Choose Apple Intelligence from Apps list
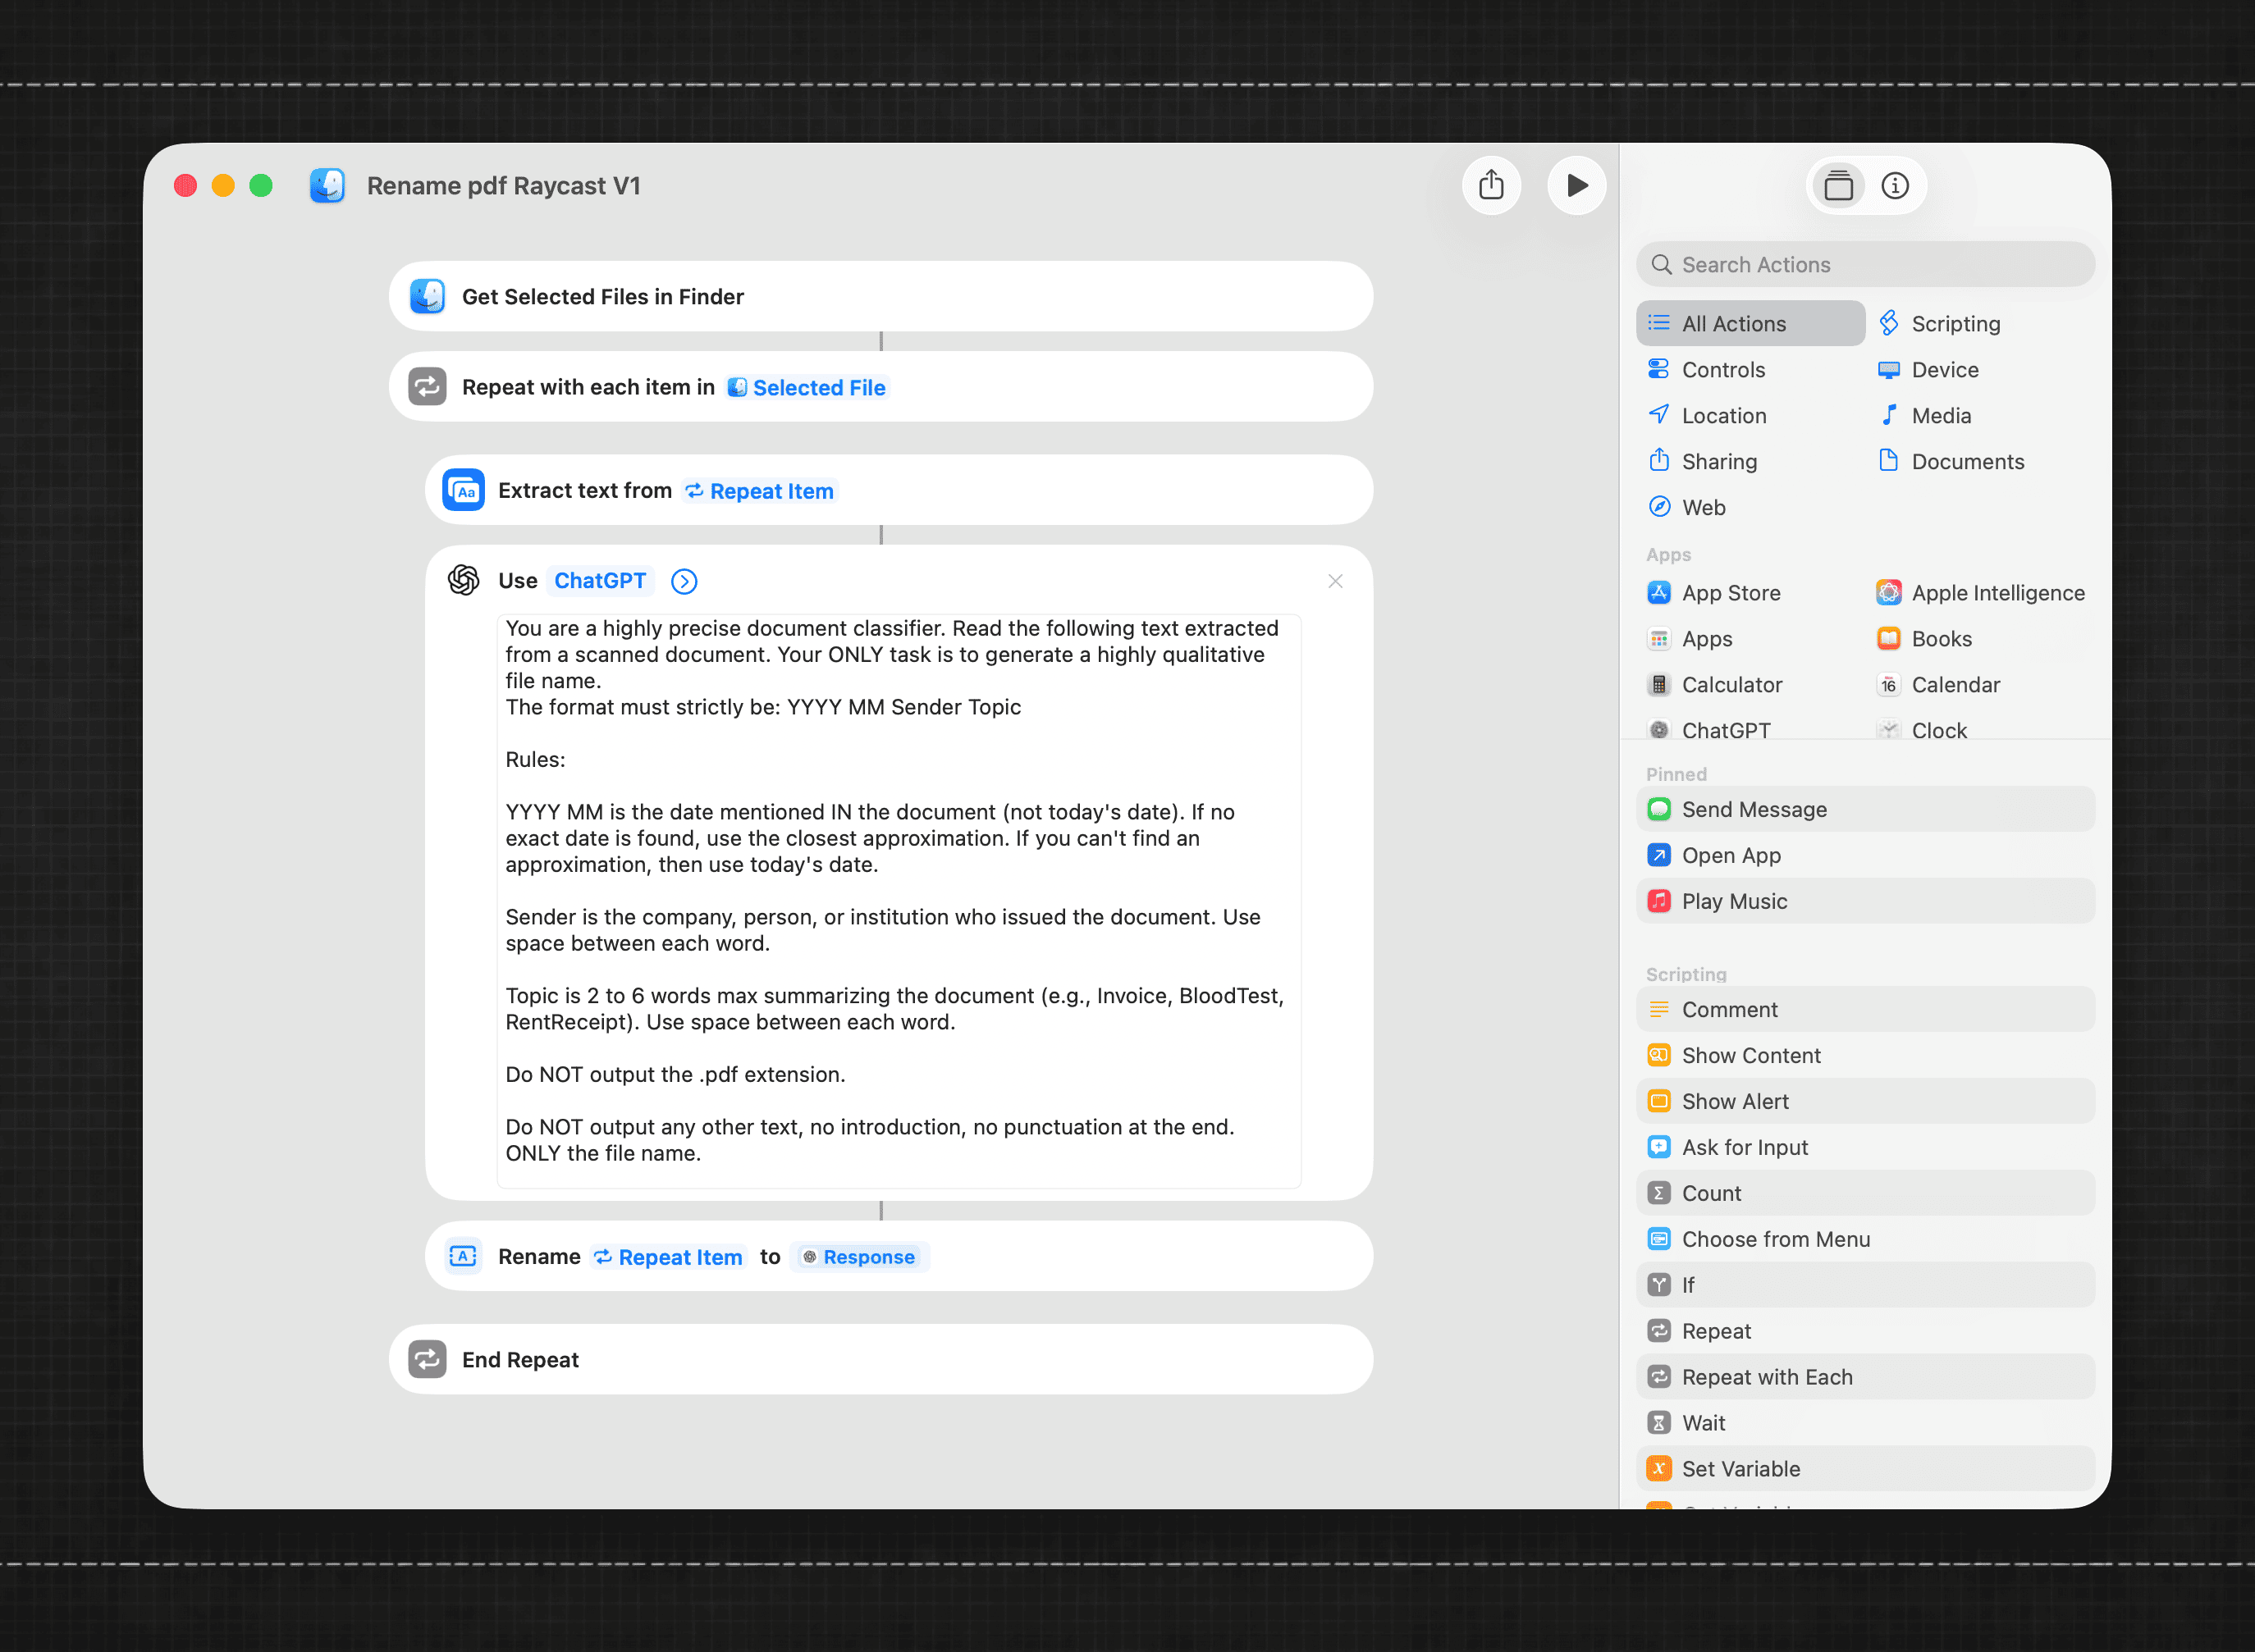 point(1997,592)
